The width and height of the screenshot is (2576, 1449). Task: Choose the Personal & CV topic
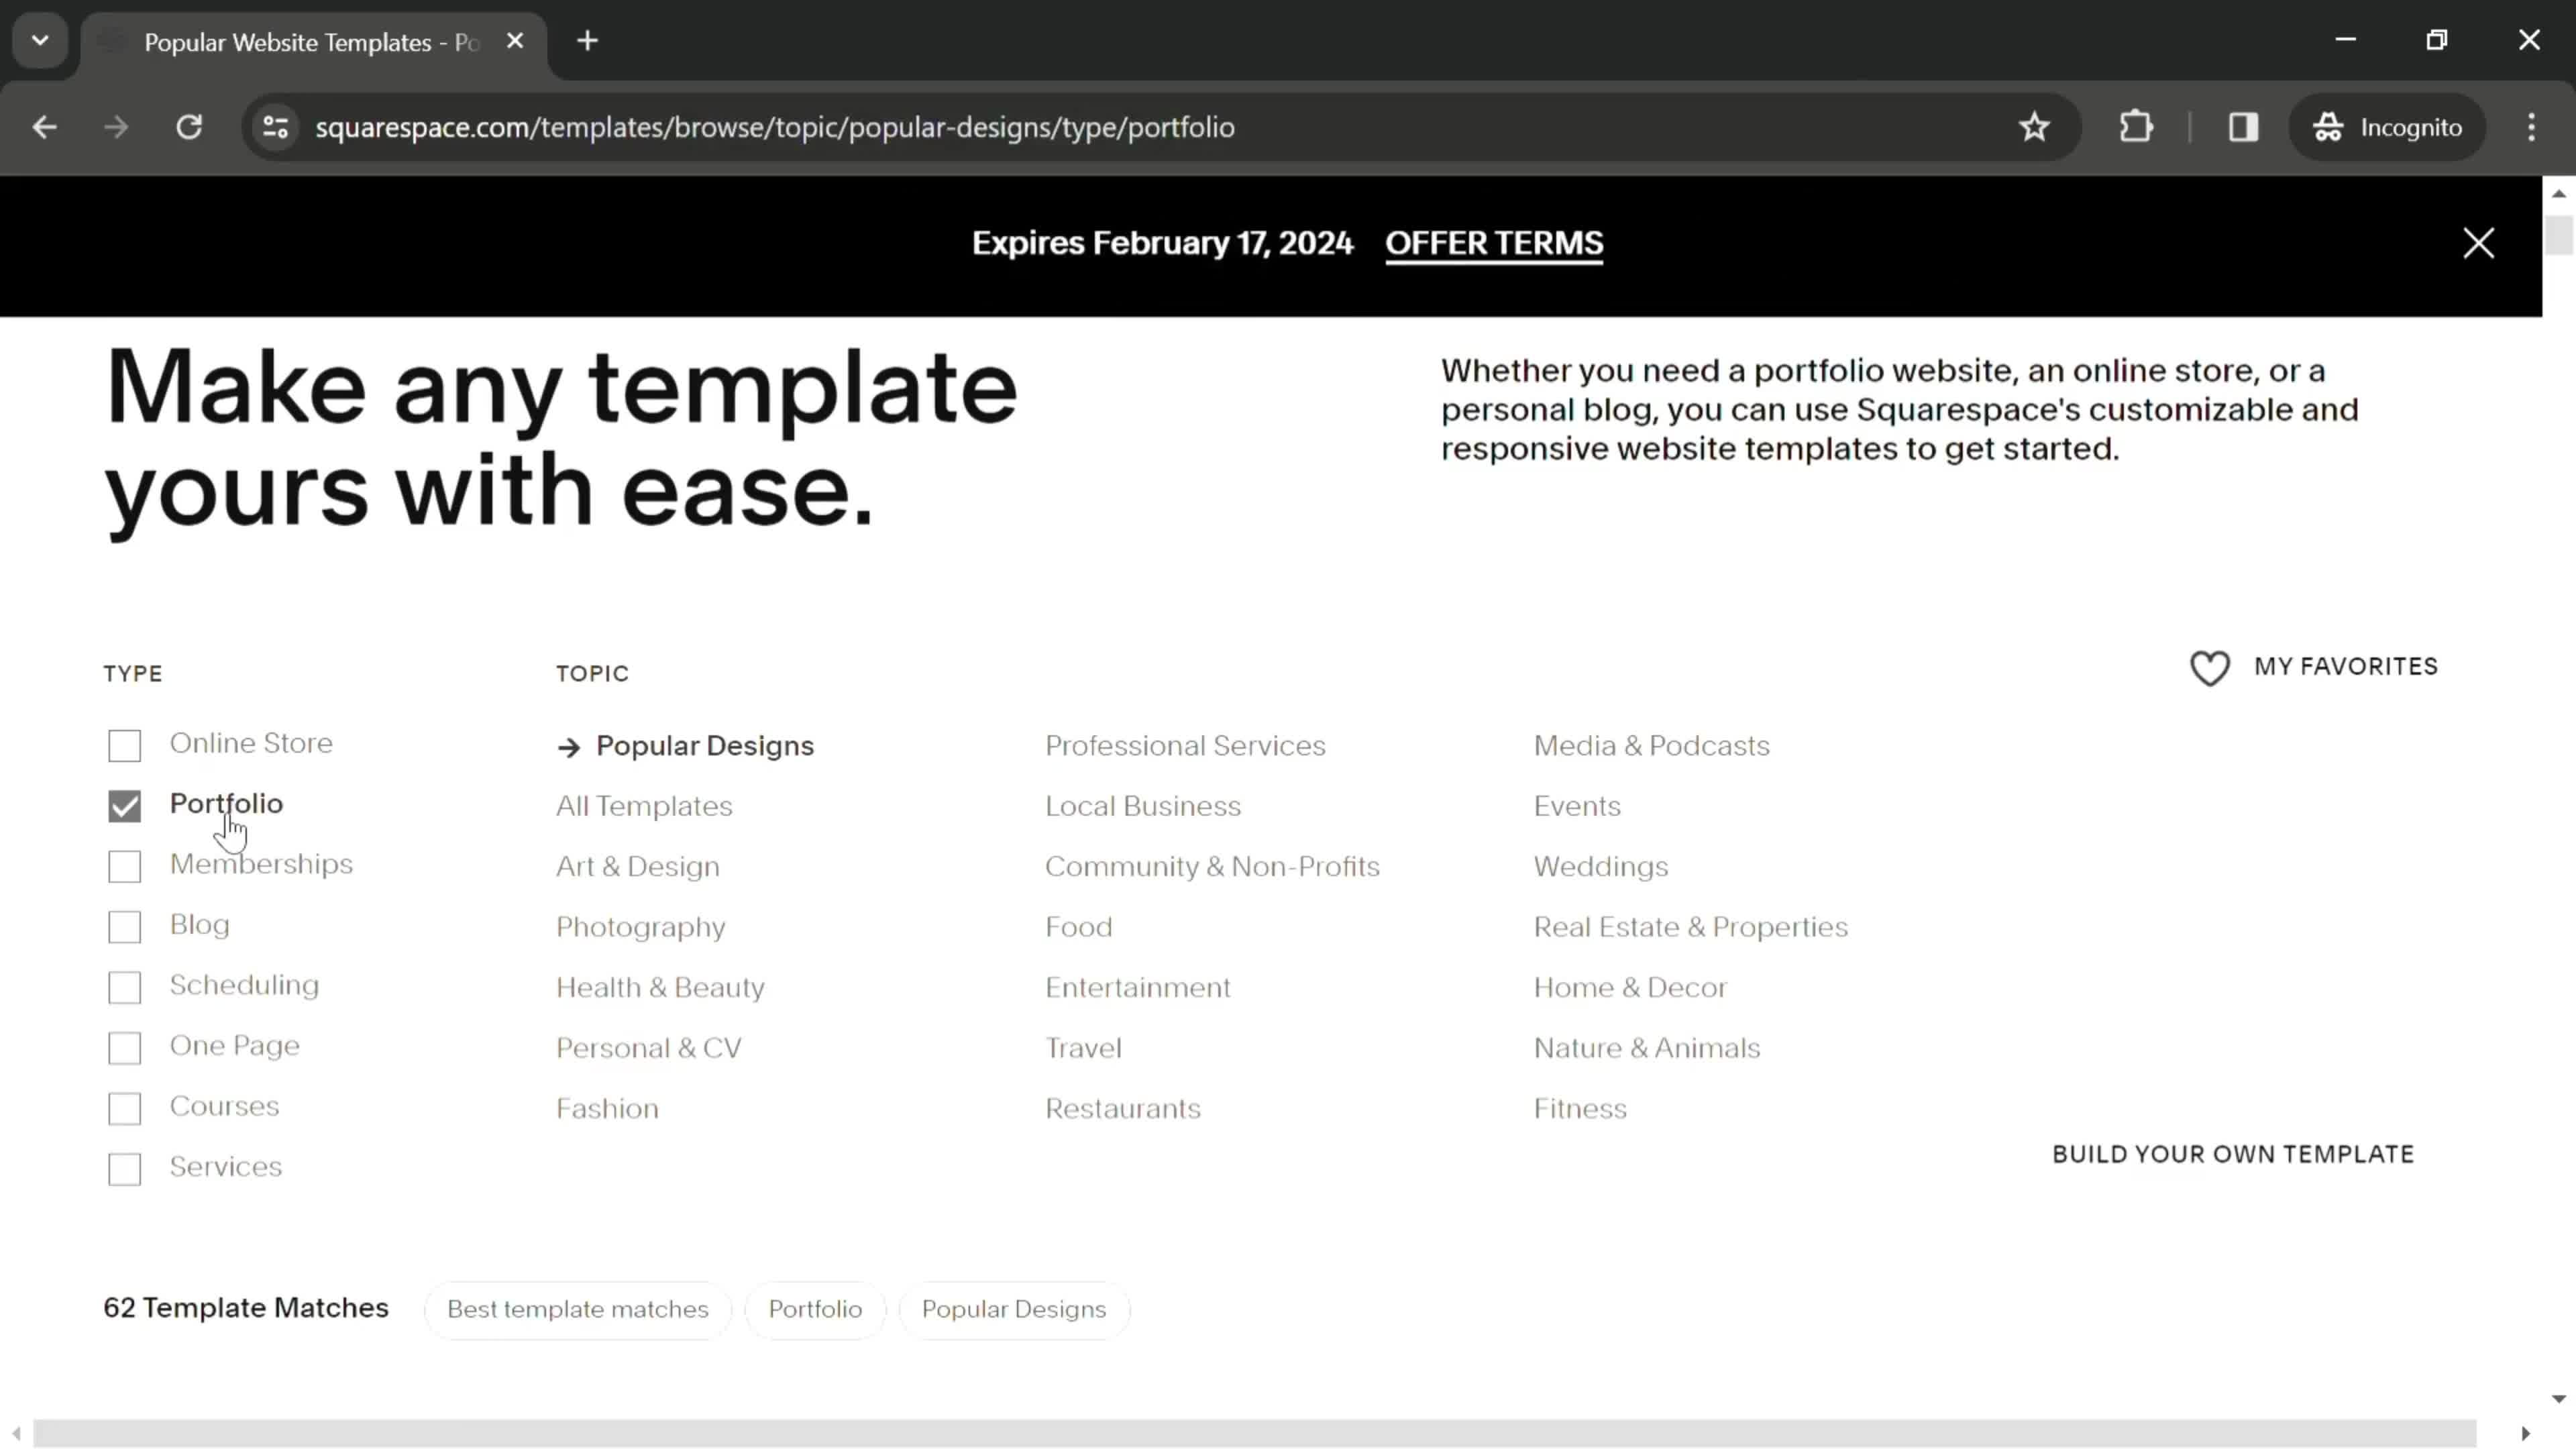(649, 1048)
